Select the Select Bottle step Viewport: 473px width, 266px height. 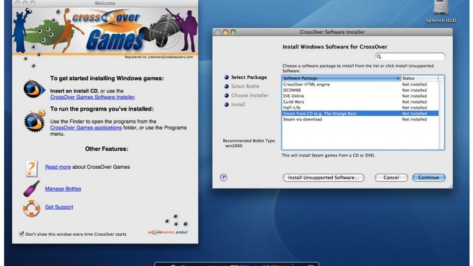241,86
